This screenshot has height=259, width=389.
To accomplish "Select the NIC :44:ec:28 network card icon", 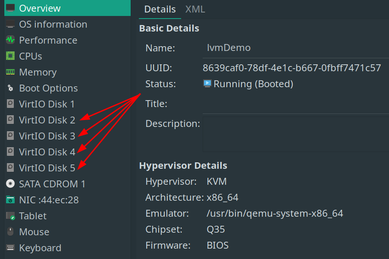I will click(10, 200).
